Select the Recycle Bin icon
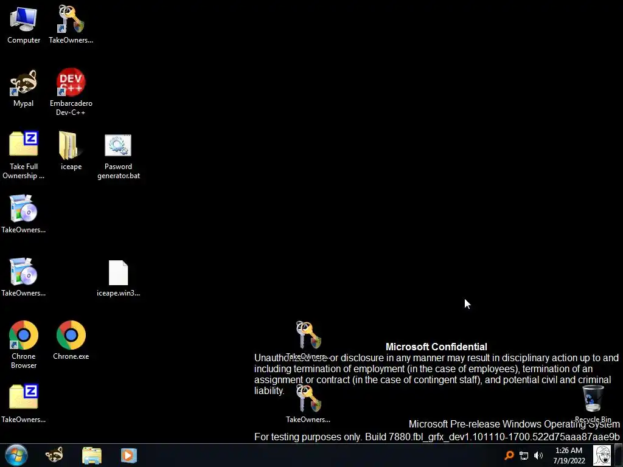 (593, 404)
